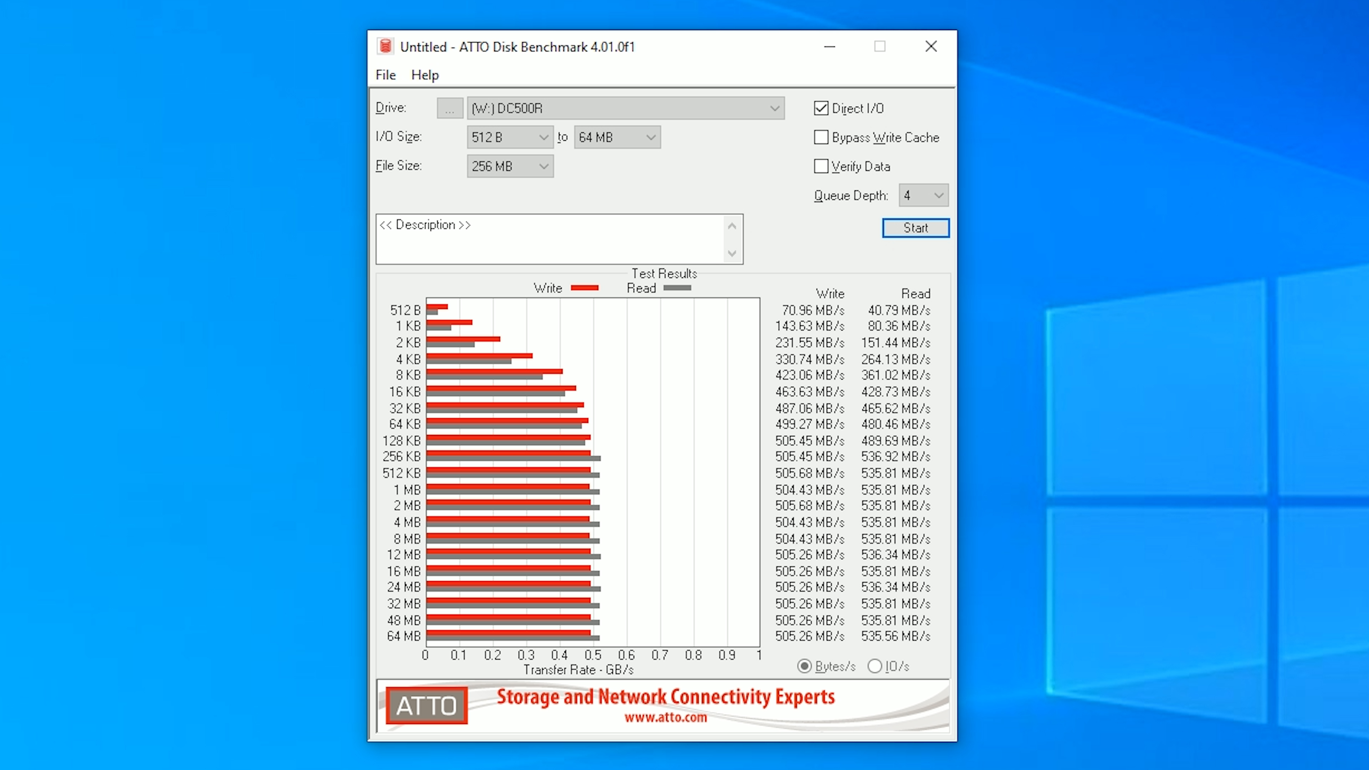The height and width of the screenshot is (770, 1369).
Task: Uncheck the Direct I/O checkbox
Action: [x=821, y=108]
